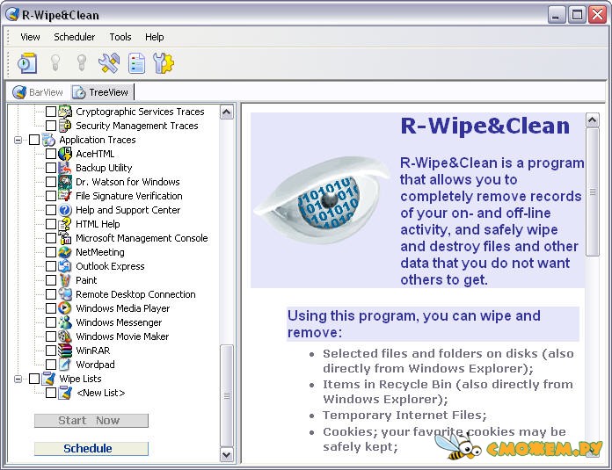This screenshot has height=470, width=612.
Task: Click the Start Now button
Action: click(91, 421)
